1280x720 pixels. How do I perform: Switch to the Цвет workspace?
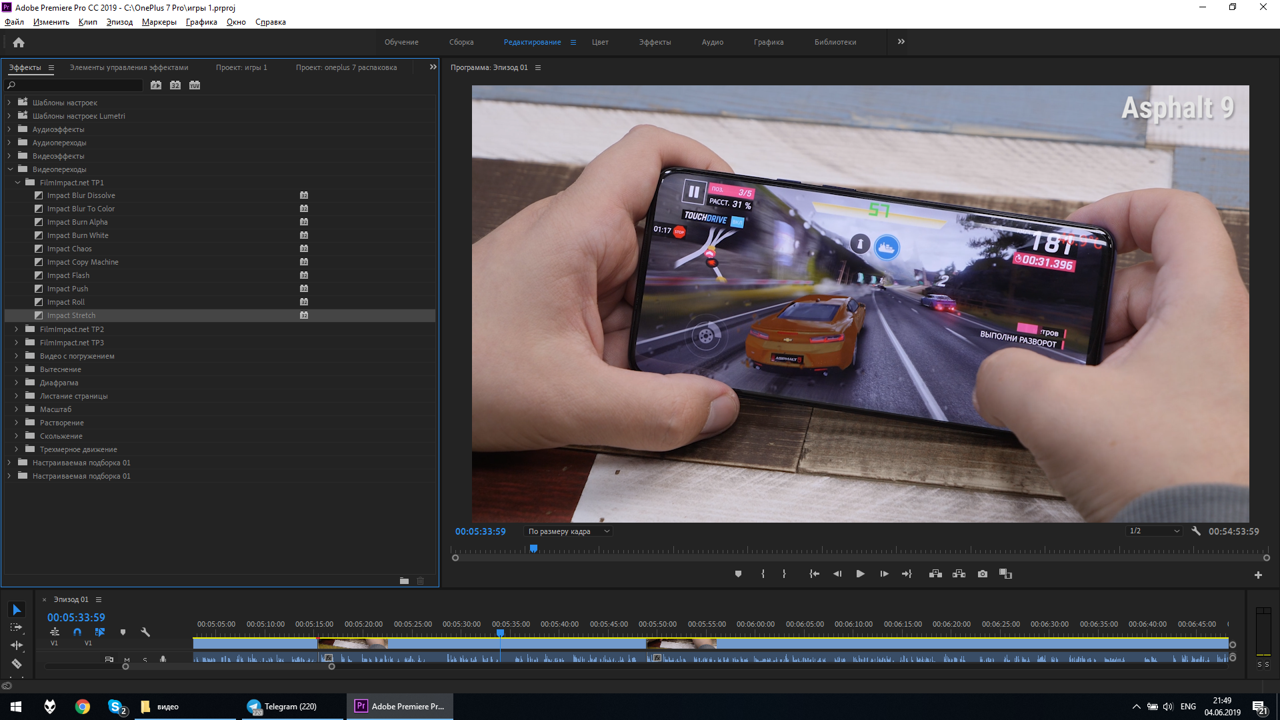coord(600,42)
